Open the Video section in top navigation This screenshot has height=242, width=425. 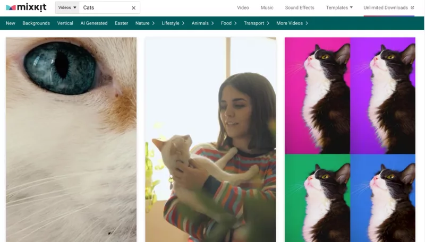click(243, 8)
